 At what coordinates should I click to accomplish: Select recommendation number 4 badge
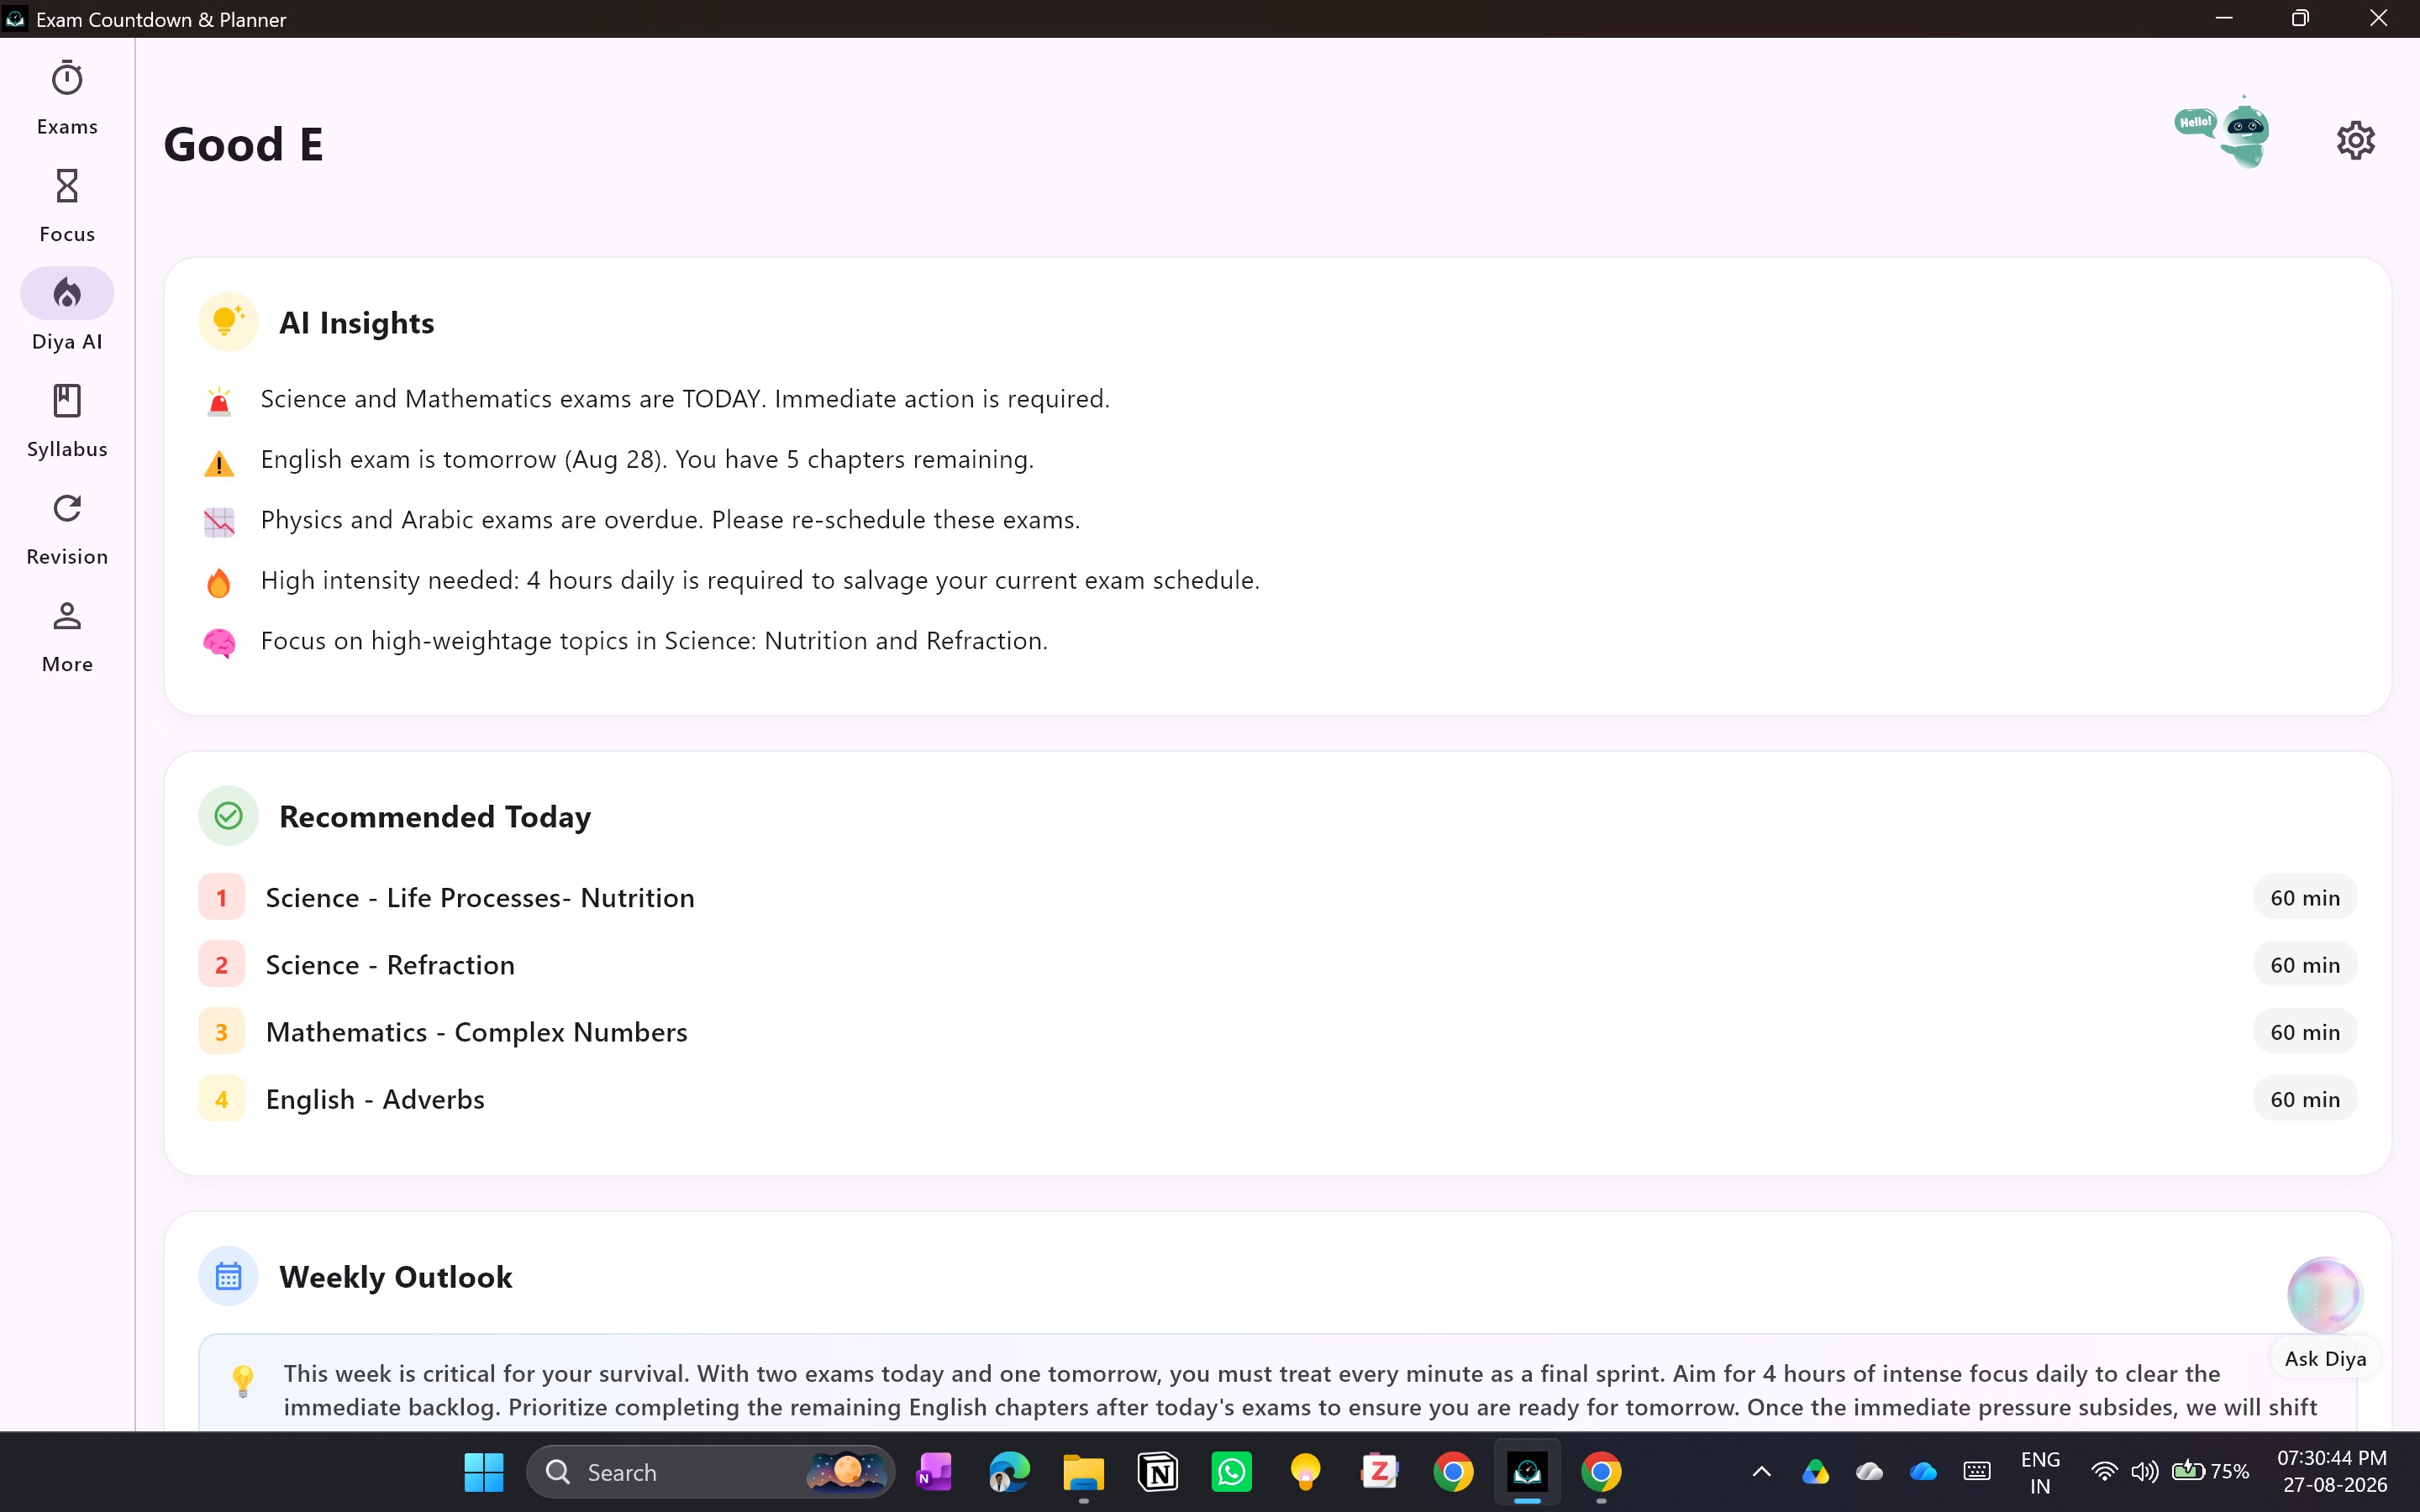pyautogui.click(x=222, y=1098)
